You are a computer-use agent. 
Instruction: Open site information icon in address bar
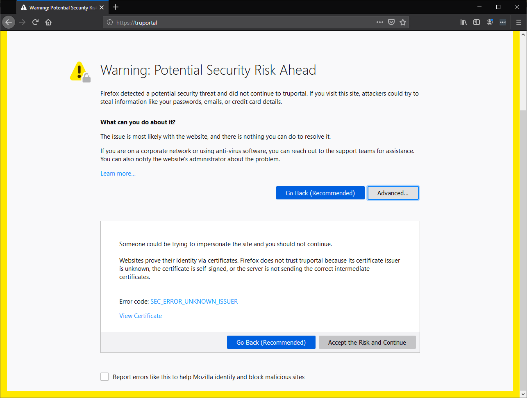coord(110,23)
